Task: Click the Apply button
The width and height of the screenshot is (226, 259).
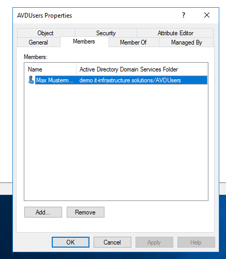Action: coord(154,242)
